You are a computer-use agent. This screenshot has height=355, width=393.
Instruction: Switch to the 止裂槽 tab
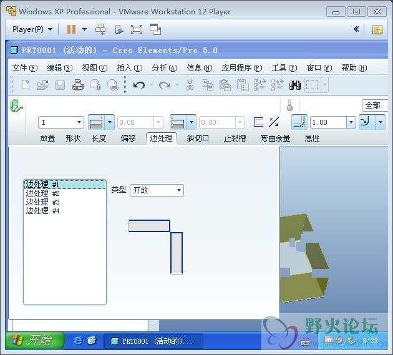coord(235,138)
